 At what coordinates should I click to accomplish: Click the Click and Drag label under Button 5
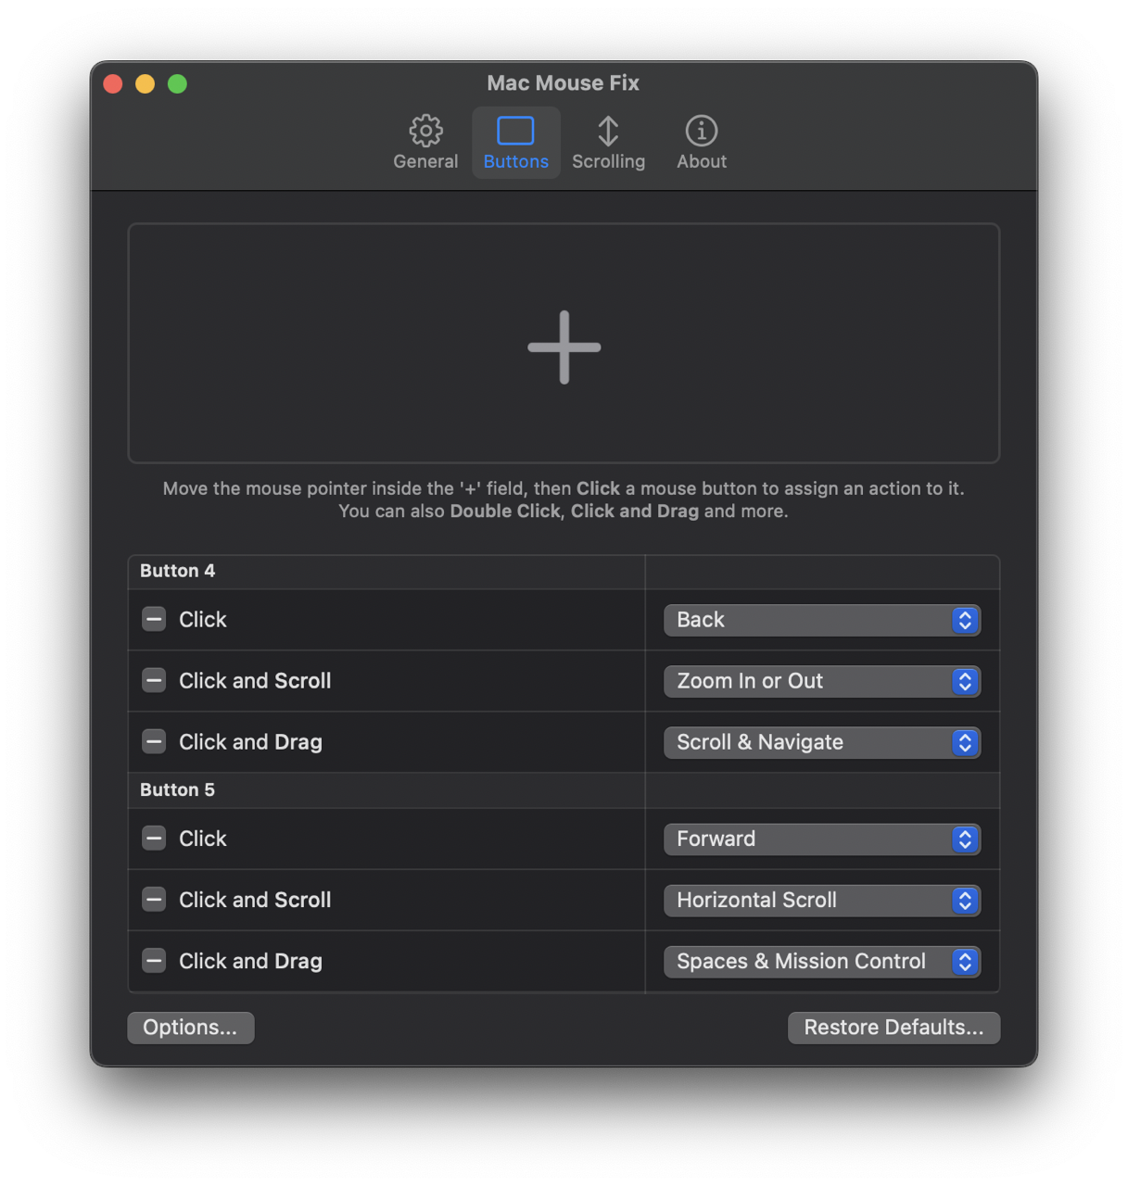click(250, 960)
